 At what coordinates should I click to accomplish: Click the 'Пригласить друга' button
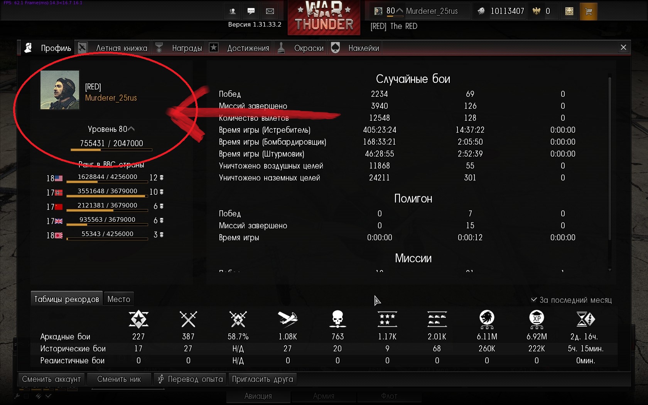[263, 379]
